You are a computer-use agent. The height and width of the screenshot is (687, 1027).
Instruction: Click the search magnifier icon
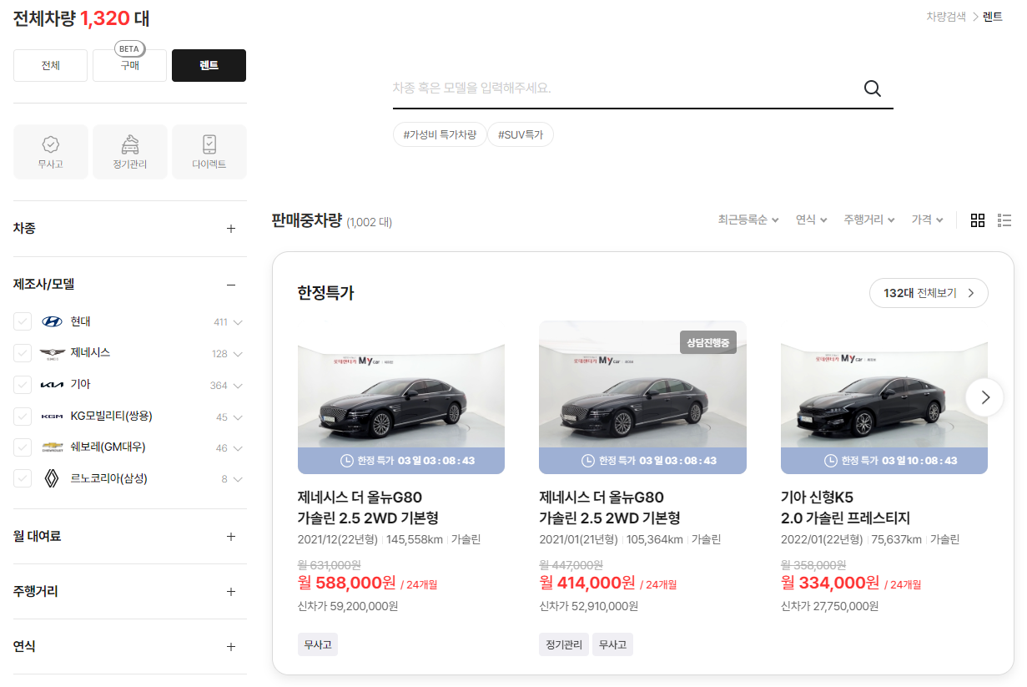pos(873,88)
